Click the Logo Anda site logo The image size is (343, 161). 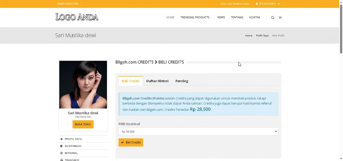pos(77,17)
